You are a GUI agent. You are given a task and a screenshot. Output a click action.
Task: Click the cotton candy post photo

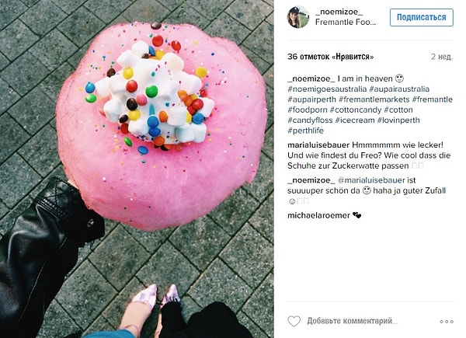(x=137, y=169)
